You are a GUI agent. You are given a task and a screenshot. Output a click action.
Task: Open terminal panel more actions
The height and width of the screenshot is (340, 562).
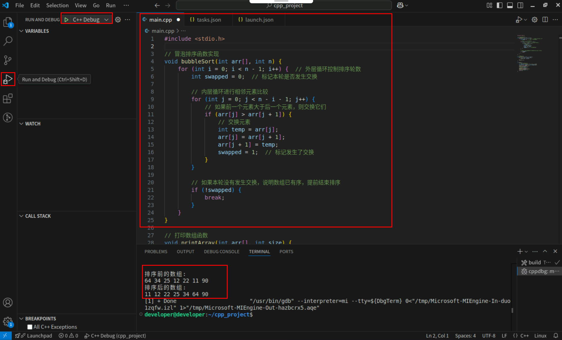coord(535,251)
